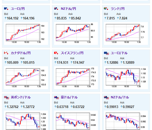Click the カナダドル/円 Bid price 105.009
The image size is (152, 130).
coord(11,62)
